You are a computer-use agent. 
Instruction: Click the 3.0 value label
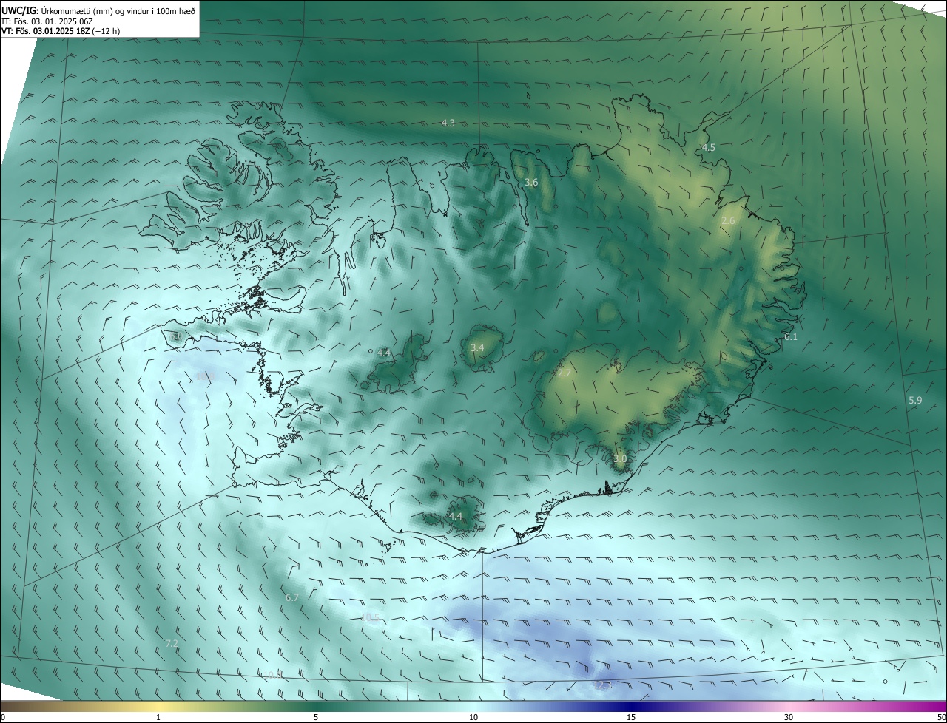[x=620, y=459]
